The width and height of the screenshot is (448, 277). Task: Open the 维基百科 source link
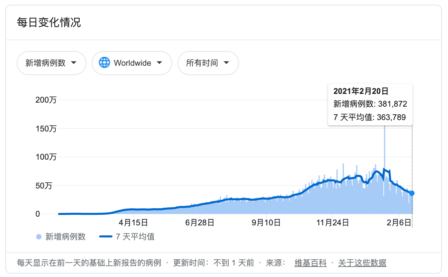[310, 263]
